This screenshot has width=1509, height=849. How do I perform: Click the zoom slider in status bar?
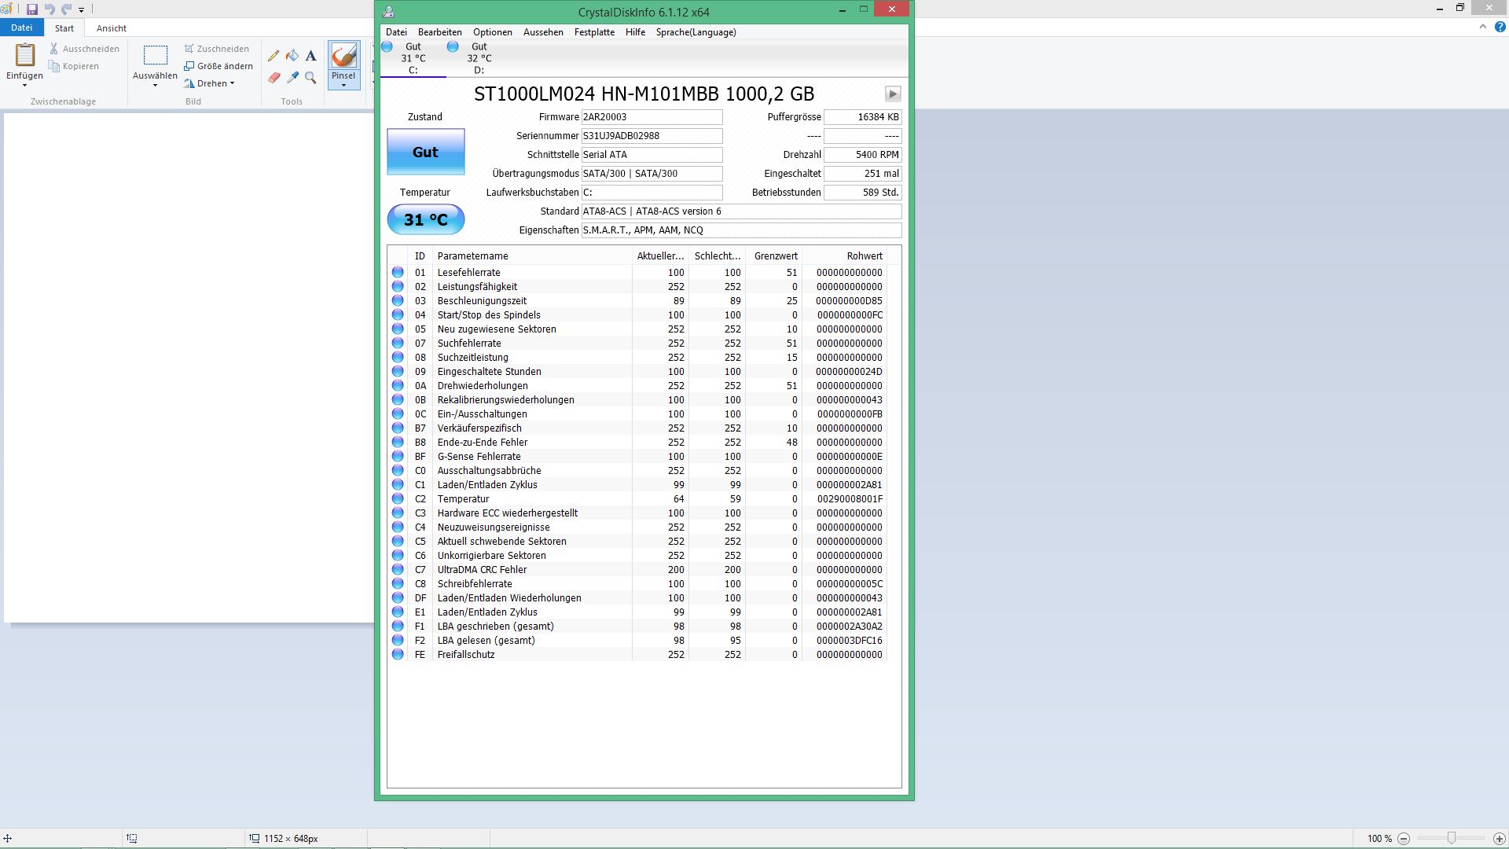pyautogui.click(x=1451, y=839)
